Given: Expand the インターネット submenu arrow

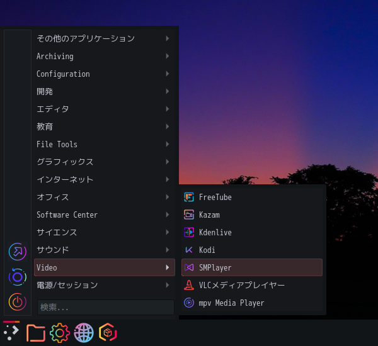Looking at the screenshot, I should pos(168,179).
